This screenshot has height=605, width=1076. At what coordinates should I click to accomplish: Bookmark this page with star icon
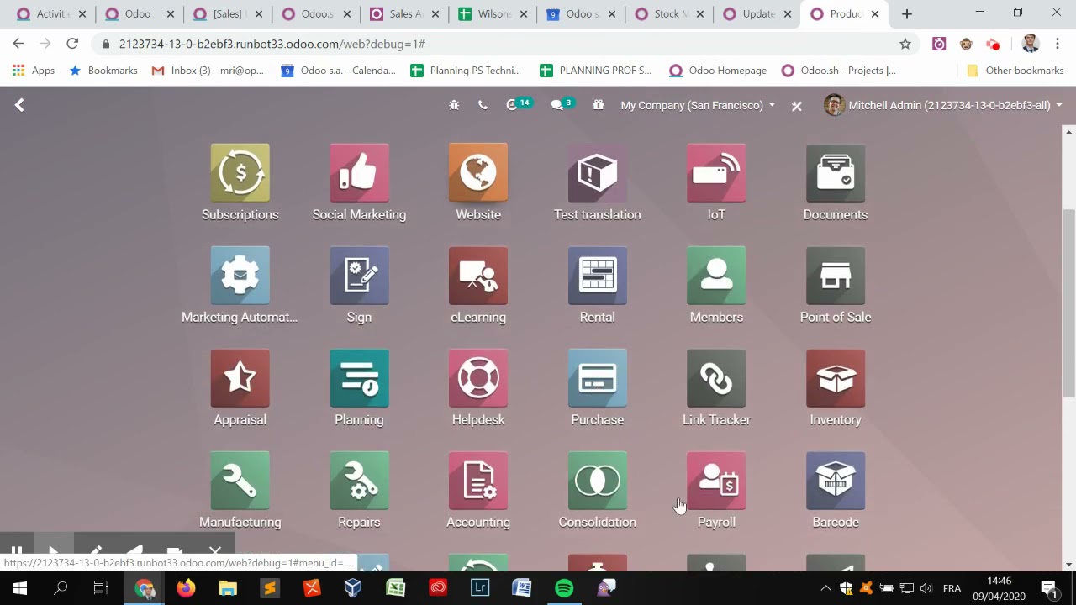[905, 44]
